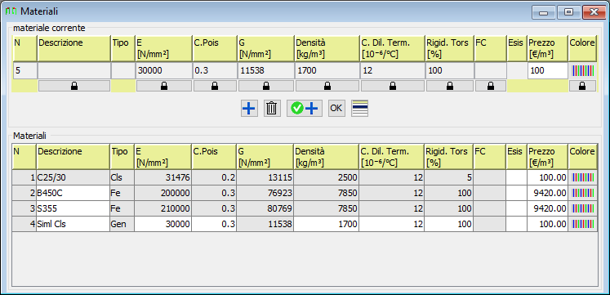Open the color swatch of B450C row
Image resolution: width=610 pixels, height=295 pixels.
(583, 193)
